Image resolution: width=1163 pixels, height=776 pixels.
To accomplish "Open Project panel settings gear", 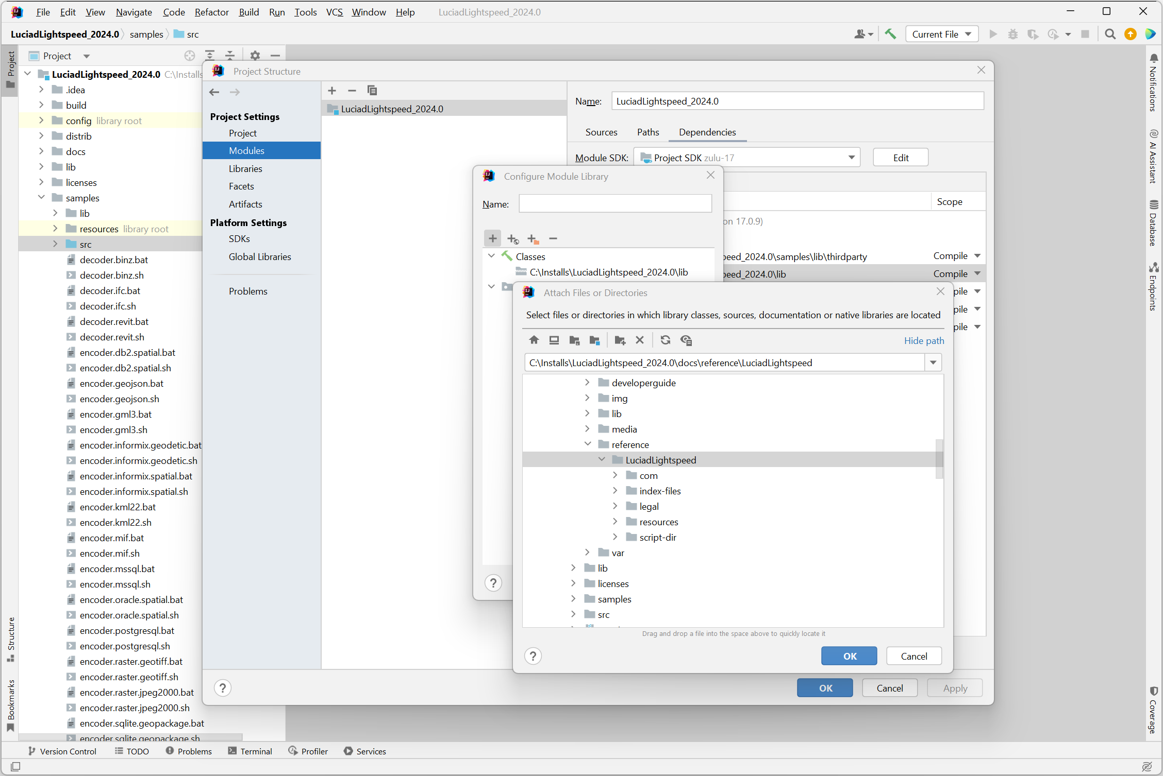I will tap(255, 56).
